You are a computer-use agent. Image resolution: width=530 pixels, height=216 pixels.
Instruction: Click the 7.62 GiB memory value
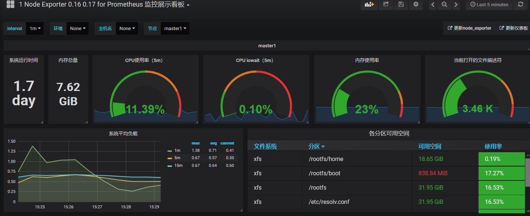[68, 94]
